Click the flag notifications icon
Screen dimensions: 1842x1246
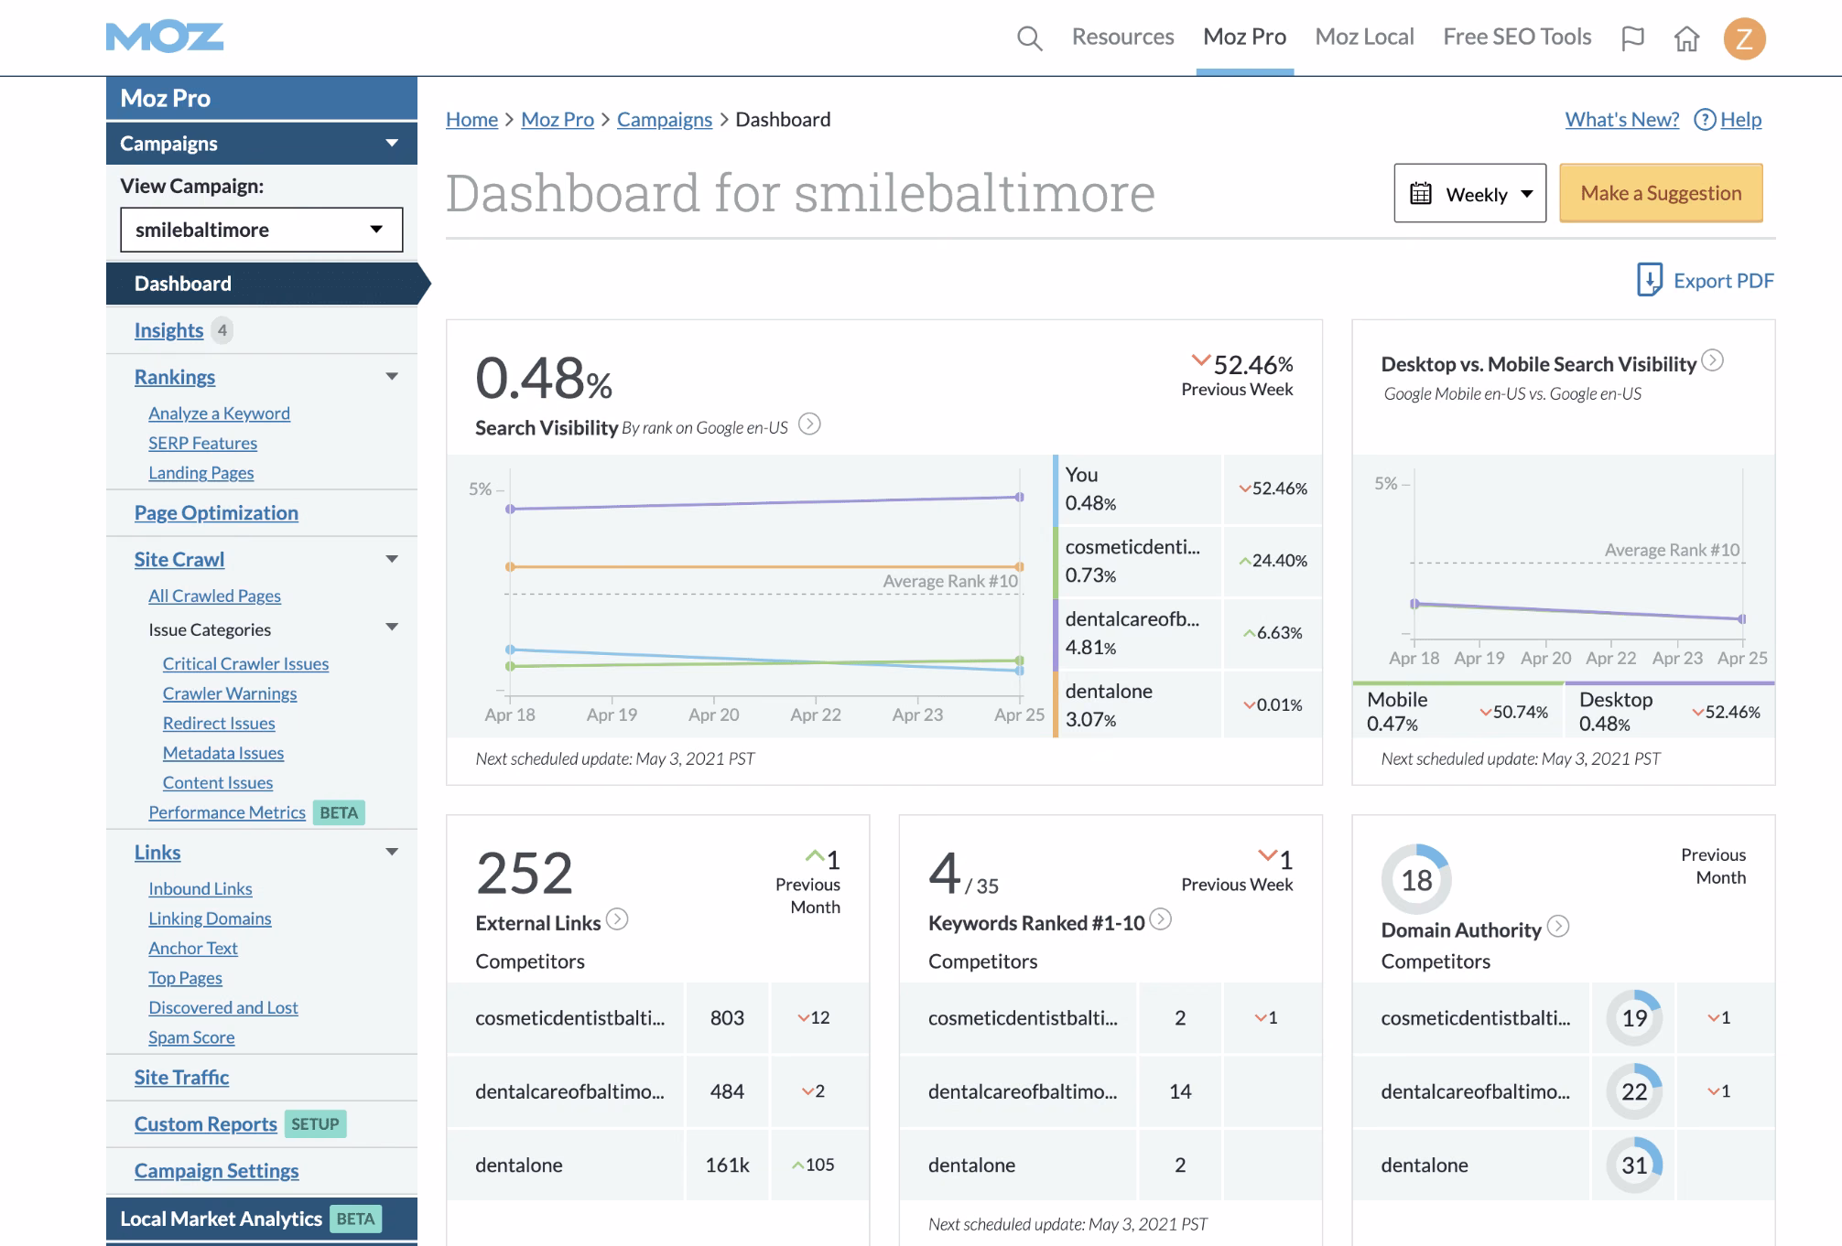1632,38
